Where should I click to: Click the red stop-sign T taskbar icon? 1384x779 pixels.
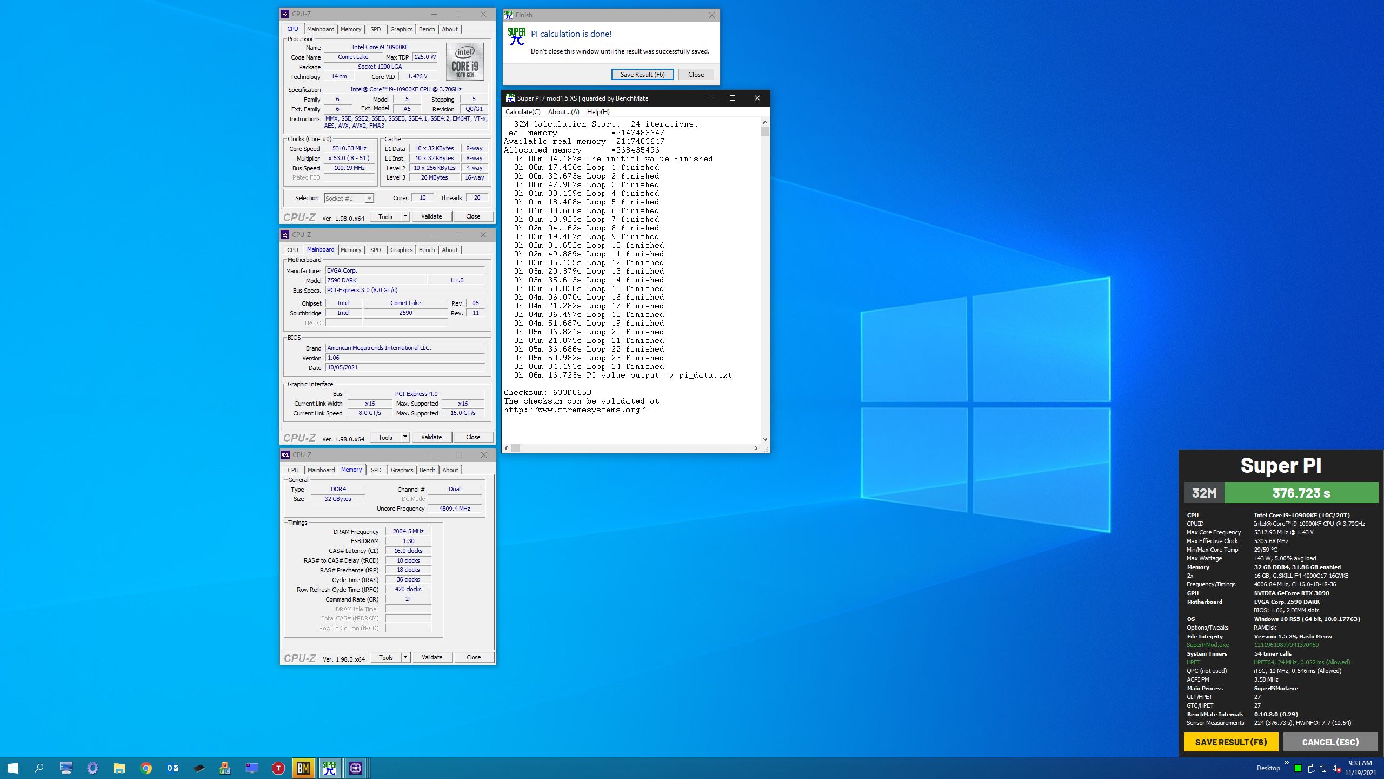click(x=278, y=768)
